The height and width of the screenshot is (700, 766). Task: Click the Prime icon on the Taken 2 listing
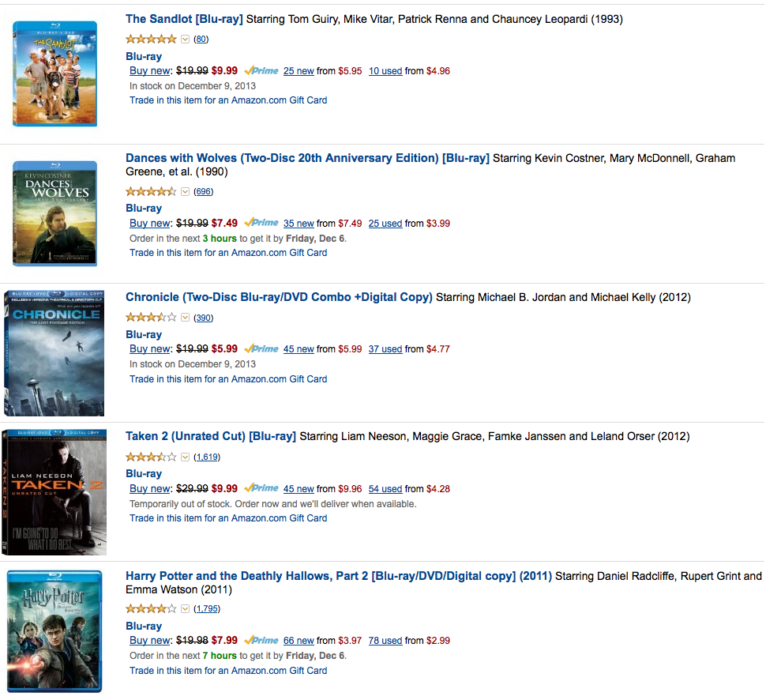(261, 488)
